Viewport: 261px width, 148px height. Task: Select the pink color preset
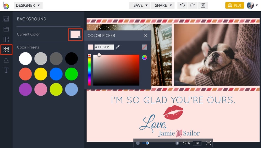tap(41, 90)
